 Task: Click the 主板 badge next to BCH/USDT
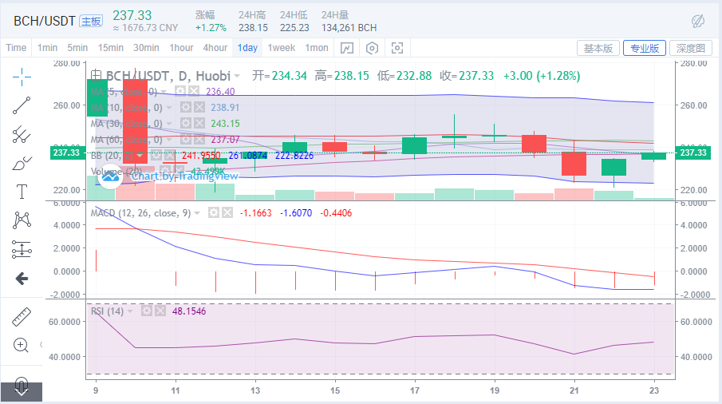91,22
